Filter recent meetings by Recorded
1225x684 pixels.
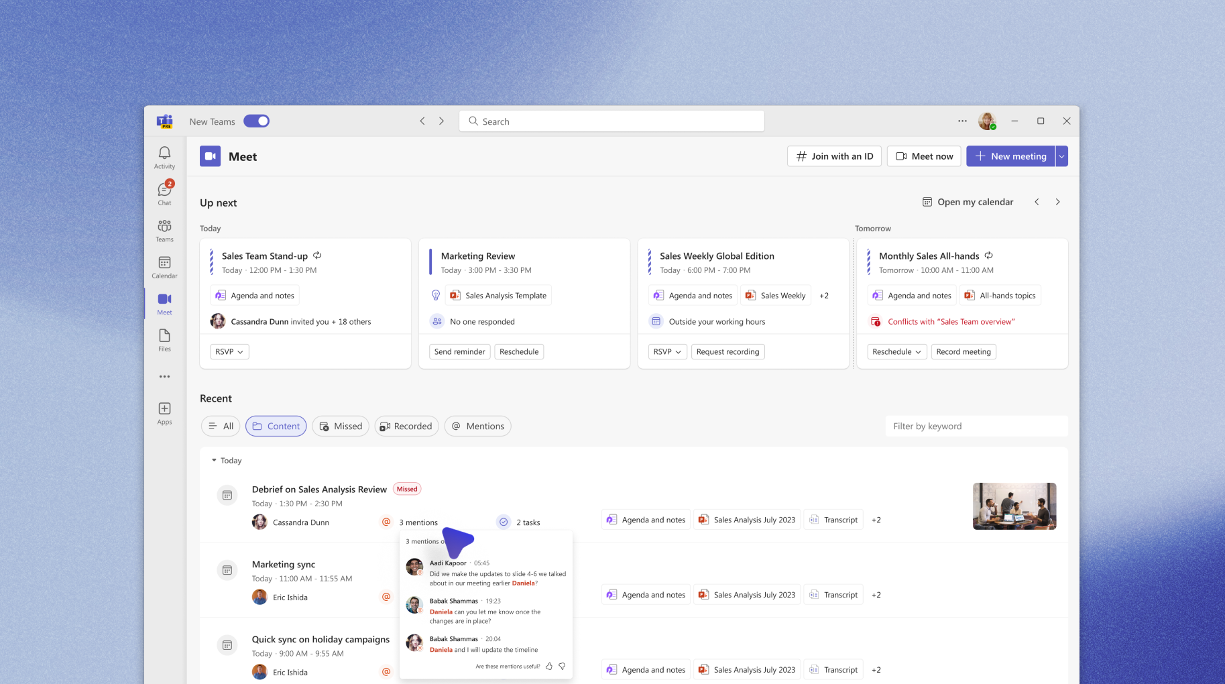406,426
